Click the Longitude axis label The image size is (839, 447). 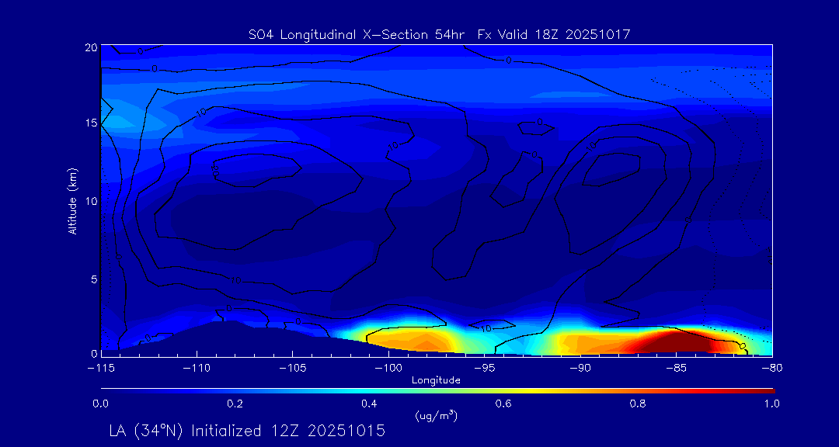click(x=437, y=380)
